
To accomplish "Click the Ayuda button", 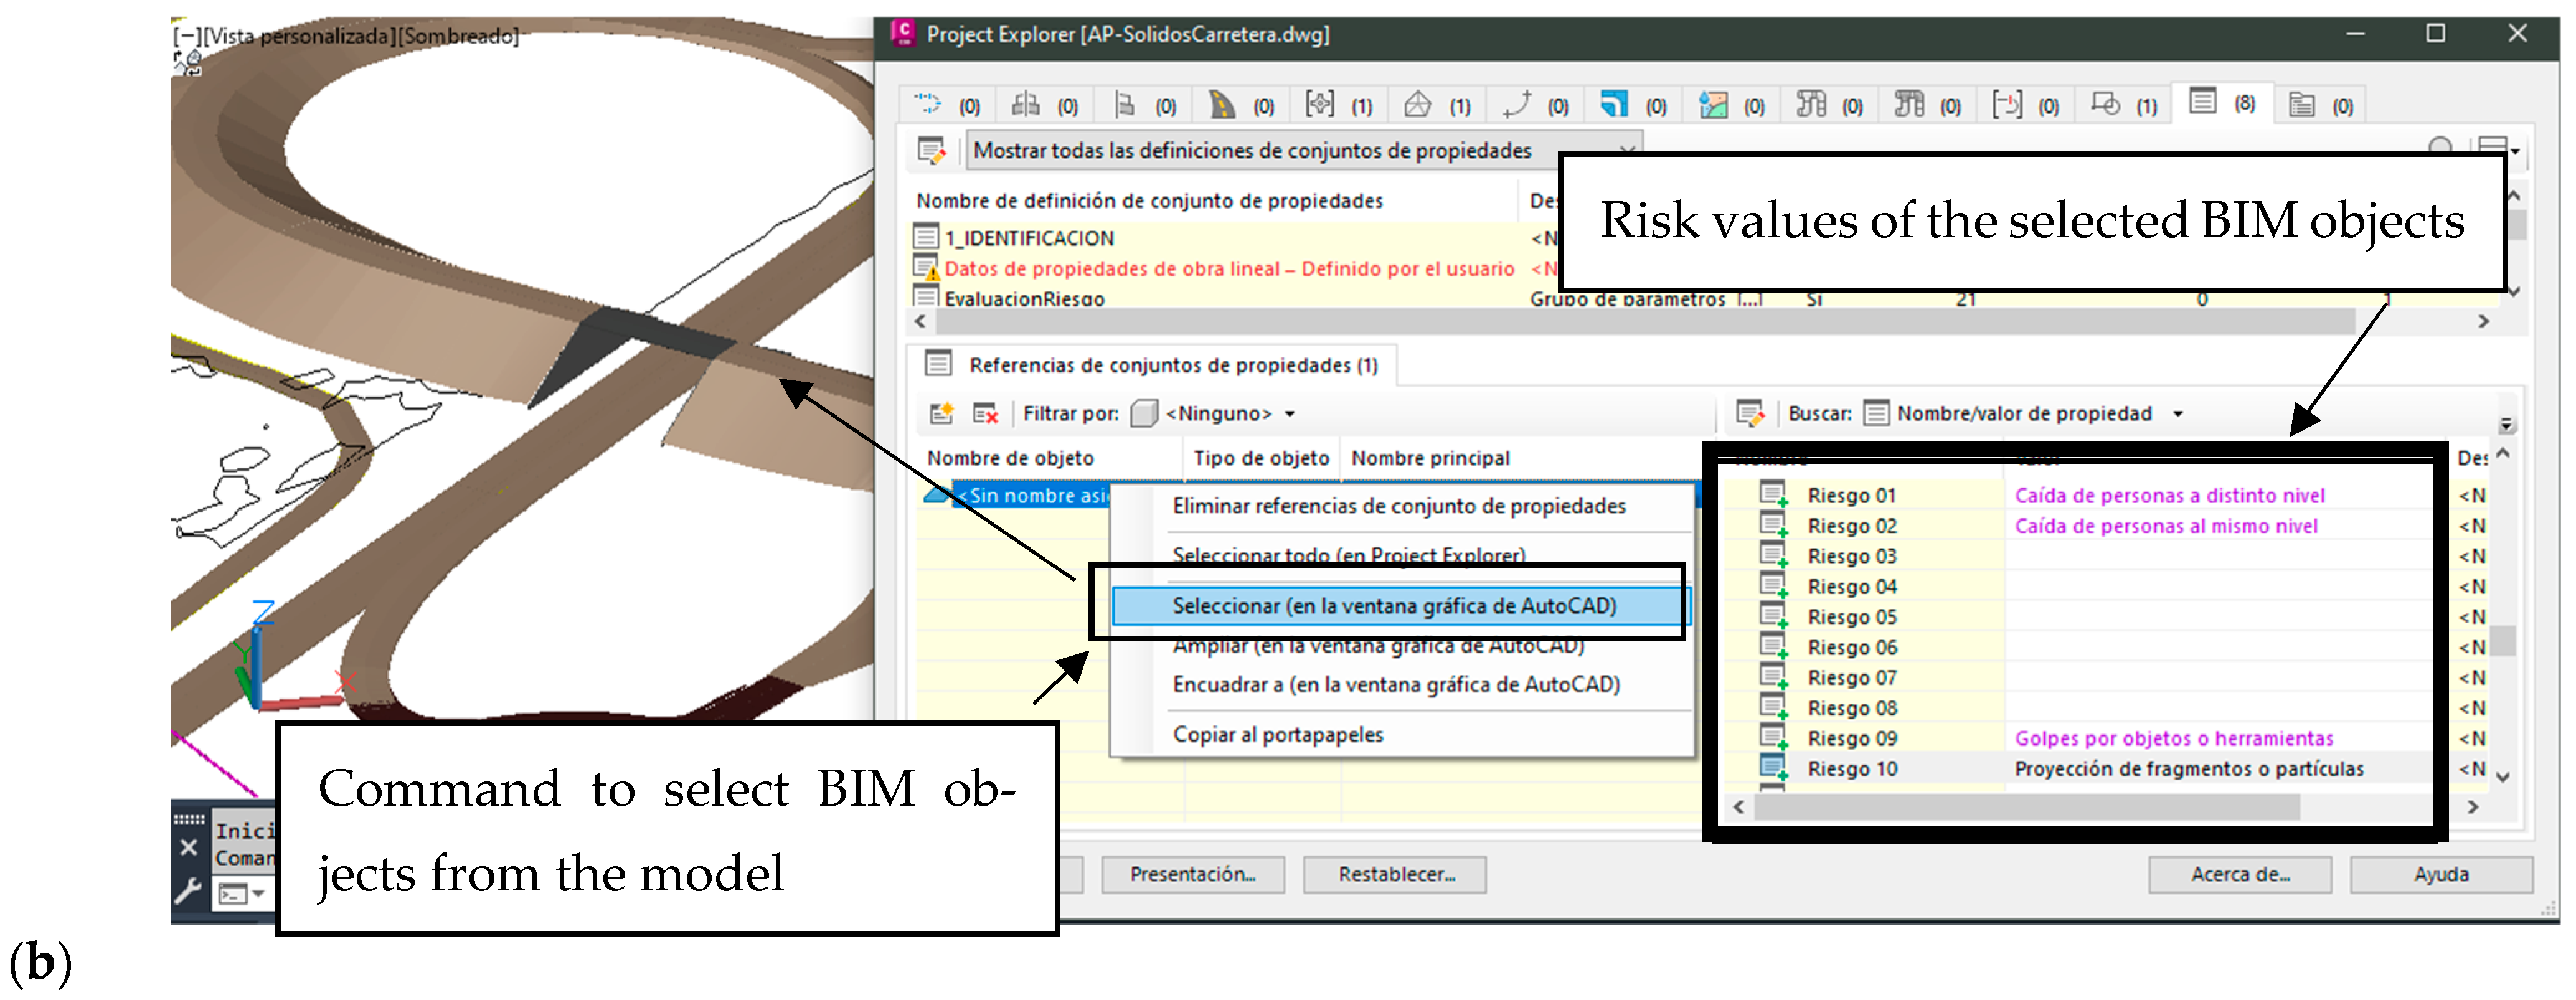I will [x=2440, y=875].
